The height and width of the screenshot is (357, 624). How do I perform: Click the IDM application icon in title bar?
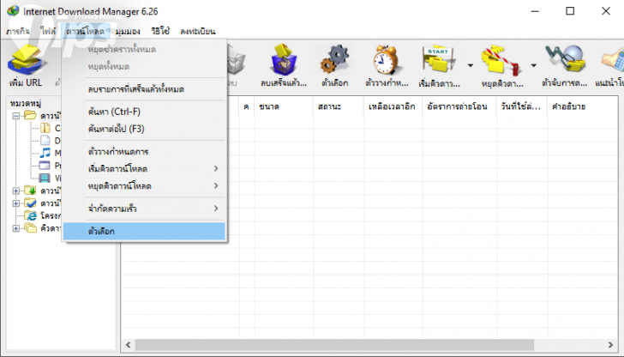(13, 11)
